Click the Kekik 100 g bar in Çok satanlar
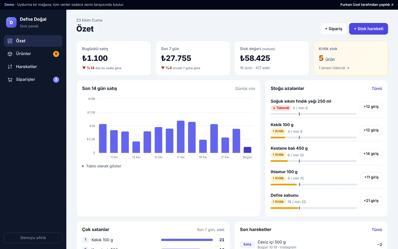 (187, 240)
